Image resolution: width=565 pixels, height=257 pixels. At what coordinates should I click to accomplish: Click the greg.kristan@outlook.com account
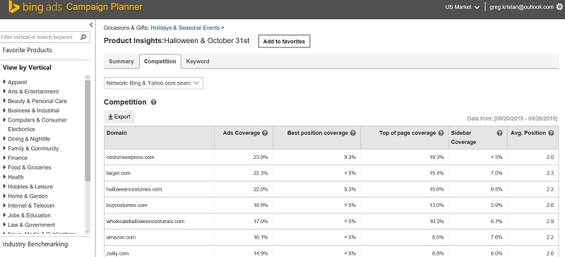tap(521, 7)
